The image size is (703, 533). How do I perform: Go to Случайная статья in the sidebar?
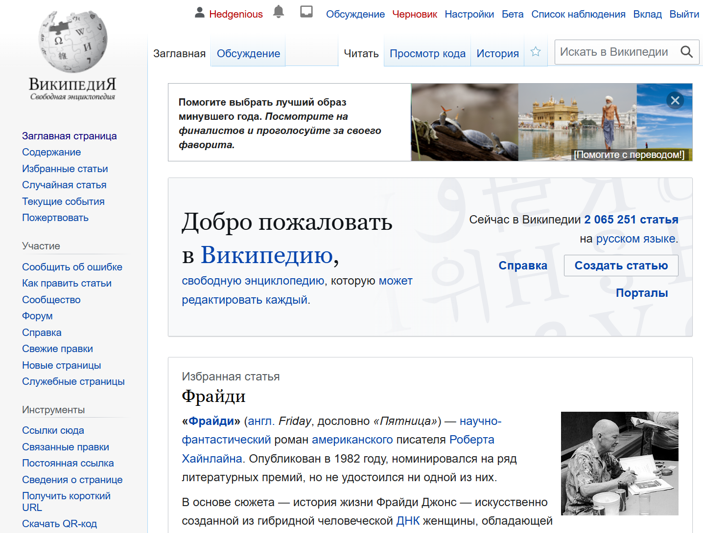pos(64,185)
